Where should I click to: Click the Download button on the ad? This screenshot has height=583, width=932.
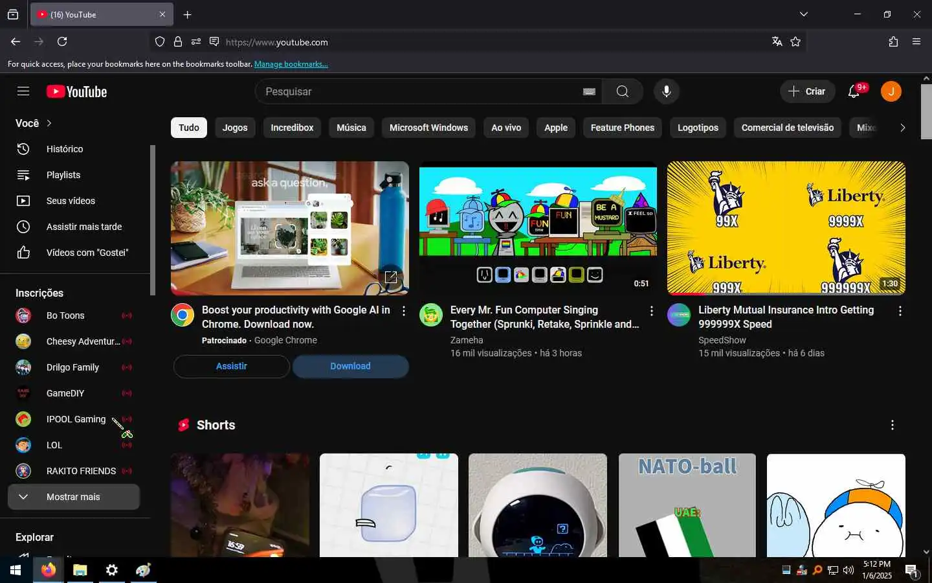[350, 366]
